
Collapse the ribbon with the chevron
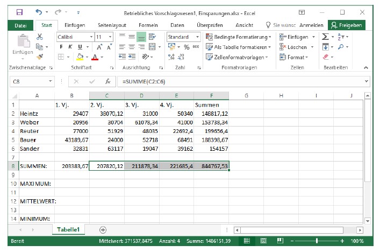(x=366, y=68)
